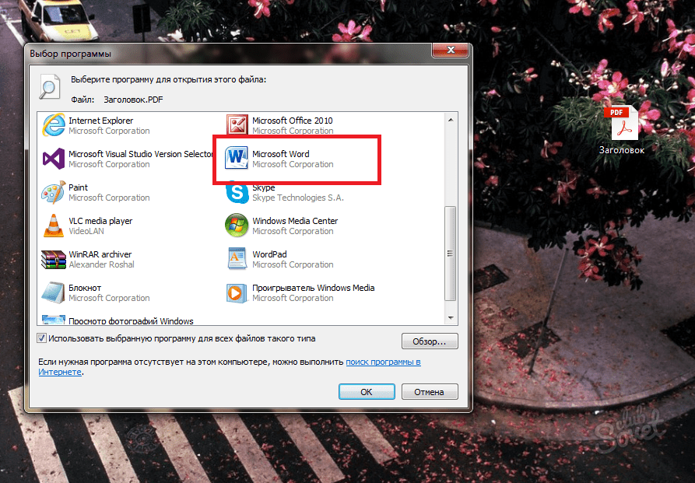Select the VLC media player label

click(x=100, y=221)
